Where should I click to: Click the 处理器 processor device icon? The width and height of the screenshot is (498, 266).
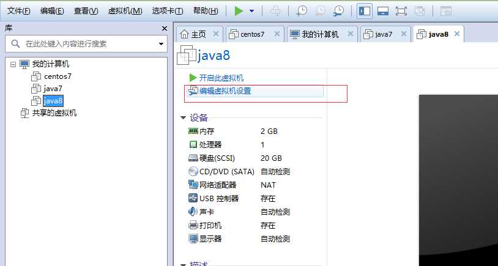tap(193, 145)
